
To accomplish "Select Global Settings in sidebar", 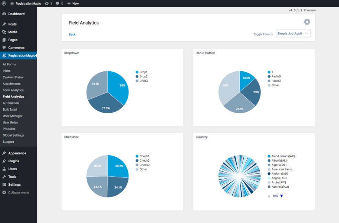I will point(13,135).
